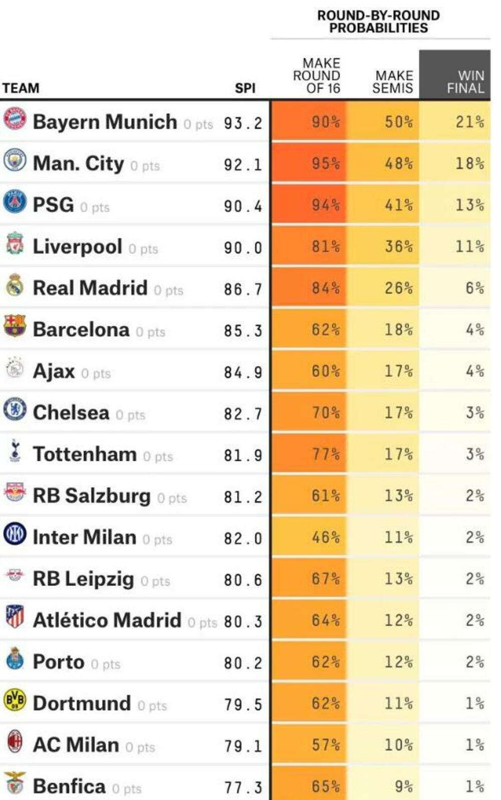Click the Dortmund BVB logo

15,700
